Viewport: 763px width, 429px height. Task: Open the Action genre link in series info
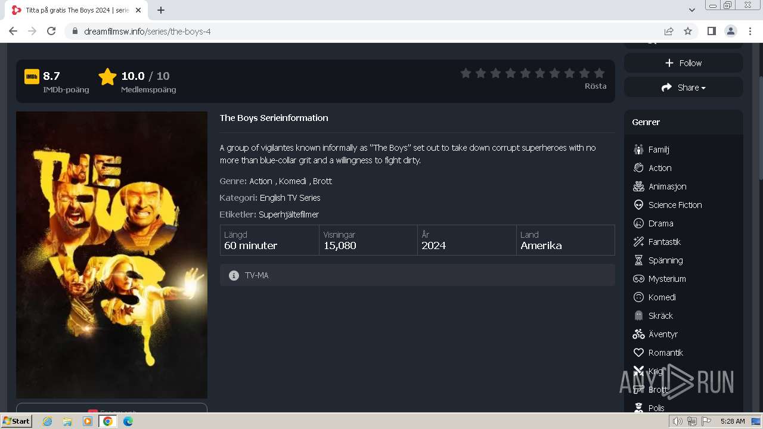(260, 181)
